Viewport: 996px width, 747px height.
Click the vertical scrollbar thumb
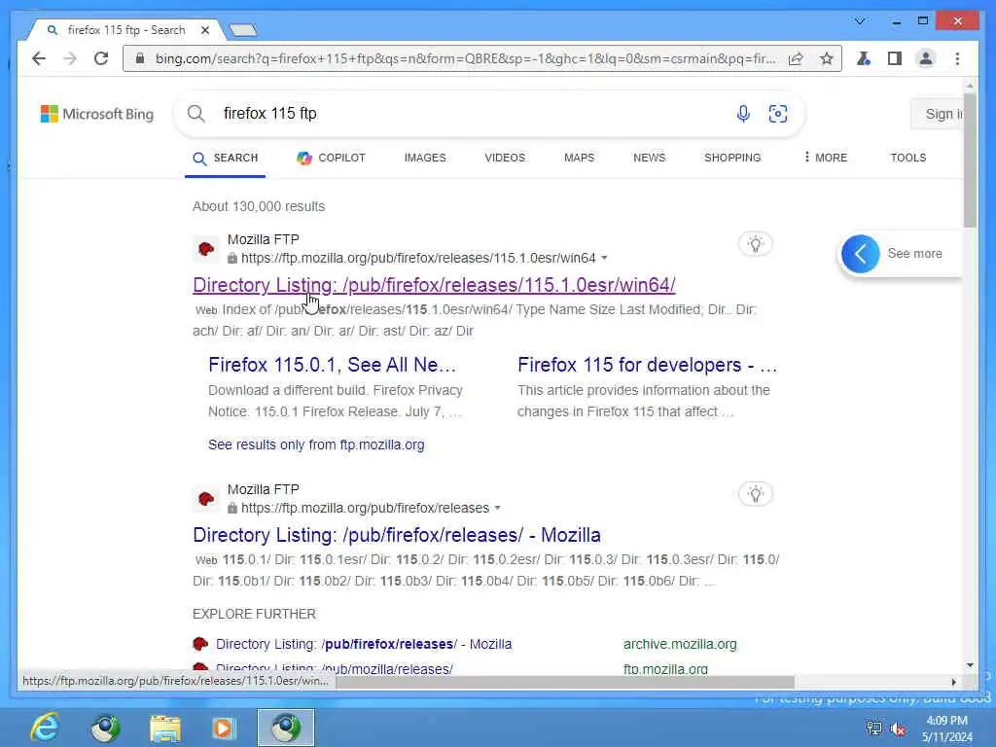pyautogui.click(x=970, y=159)
